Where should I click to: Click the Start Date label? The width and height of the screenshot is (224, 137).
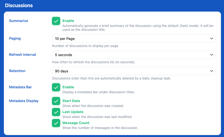(x=71, y=101)
